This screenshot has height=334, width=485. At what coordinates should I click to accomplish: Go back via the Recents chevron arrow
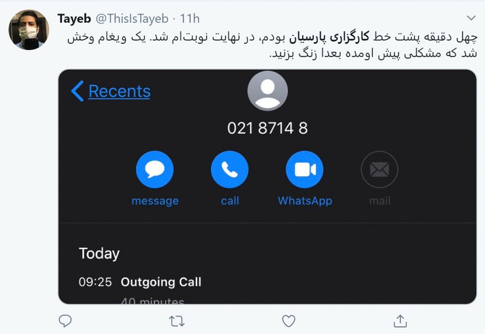click(77, 91)
